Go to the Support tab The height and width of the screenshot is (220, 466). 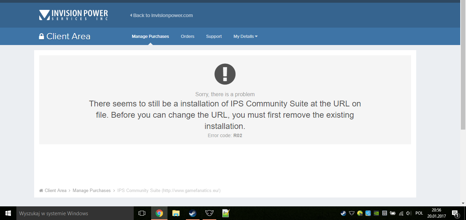(x=214, y=36)
